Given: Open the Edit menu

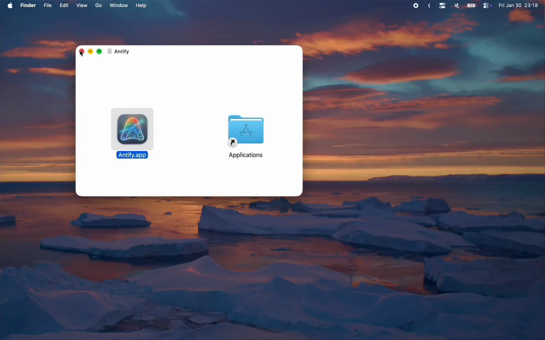Looking at the screenshot, I should 64,6.
